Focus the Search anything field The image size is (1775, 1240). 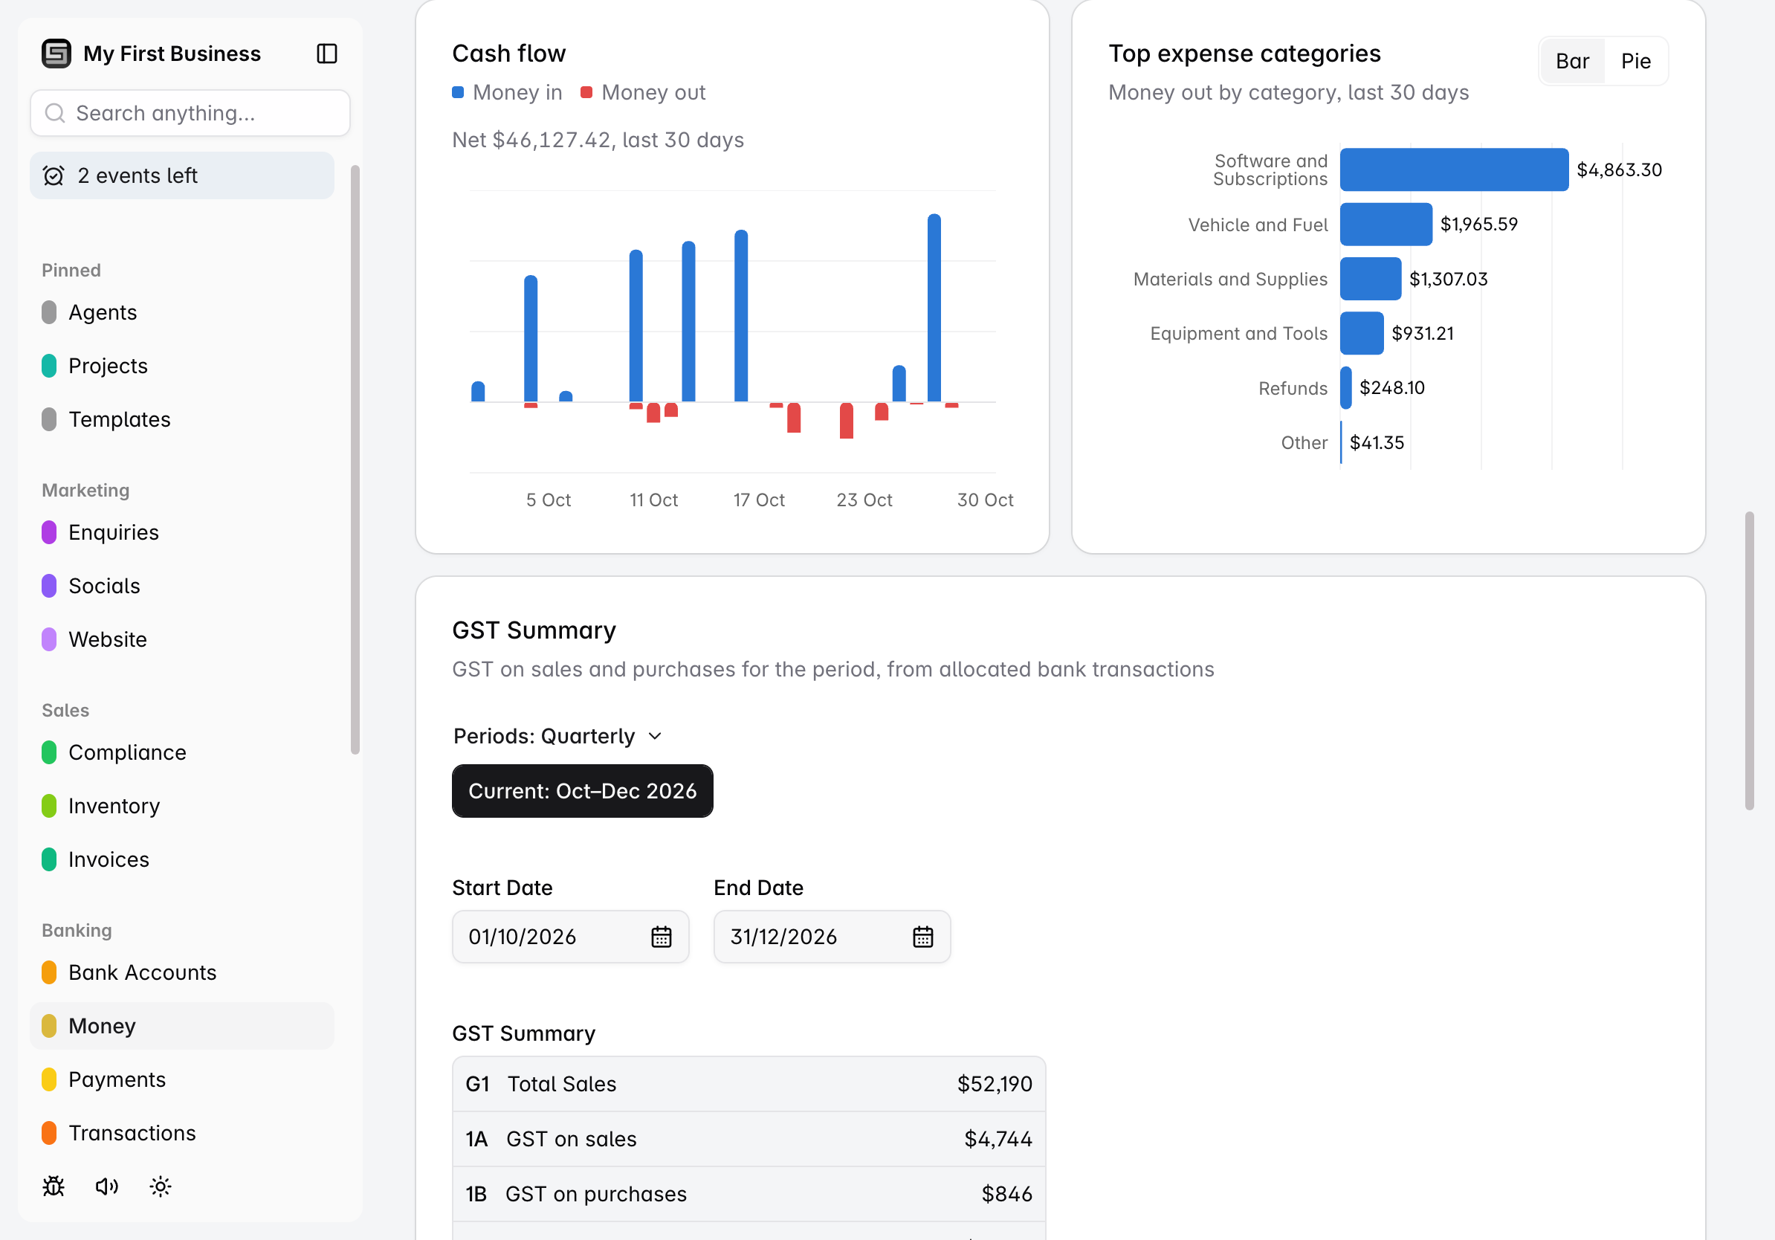pos(190,113)
